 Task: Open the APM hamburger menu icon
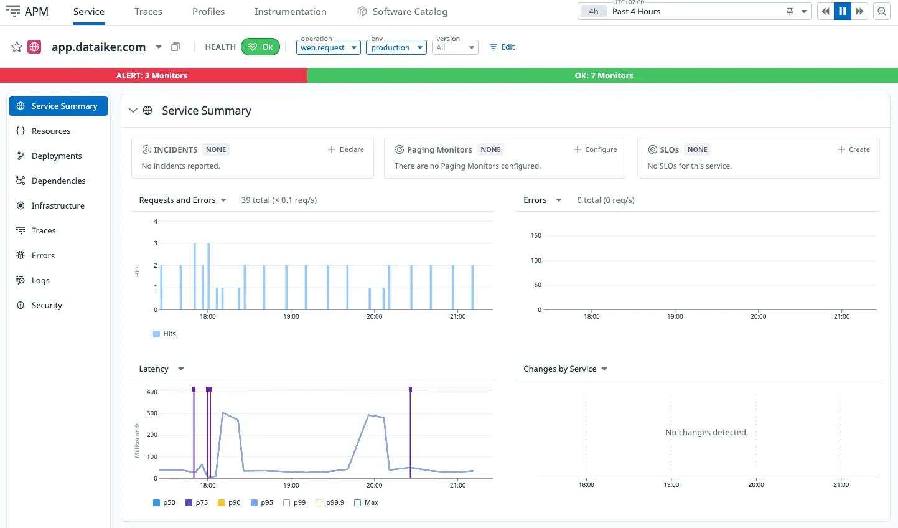12,11
